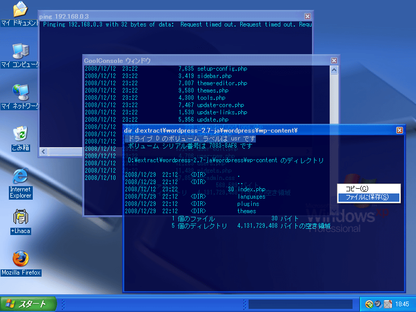Click the CoolConsole ウィンドウ title bar
The image size is (416, 312).
[x=207, y=60]
